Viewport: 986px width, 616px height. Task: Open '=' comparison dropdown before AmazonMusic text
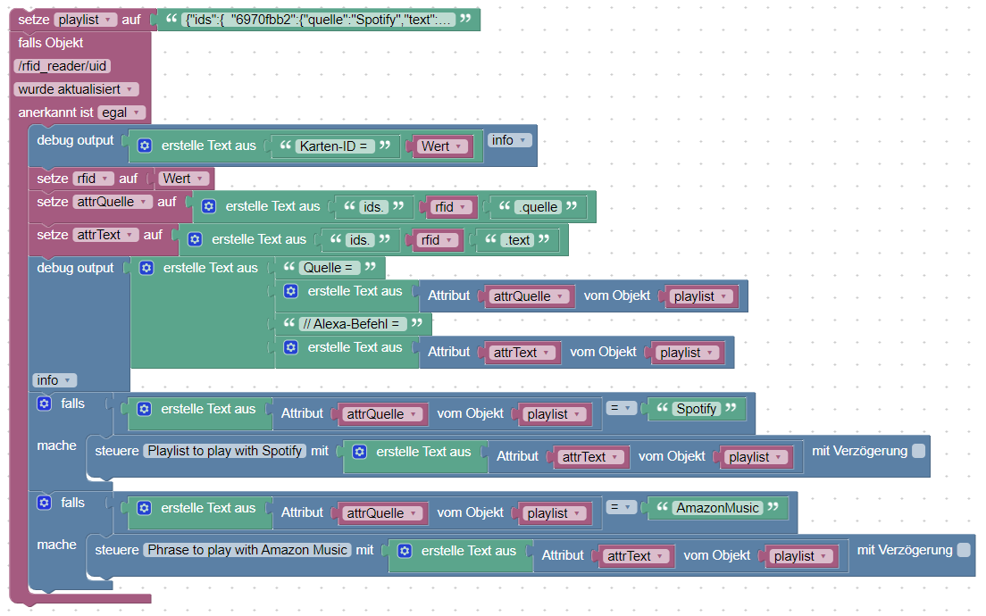pos(622,506)
